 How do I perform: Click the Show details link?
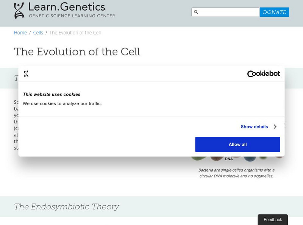point(254,127)
